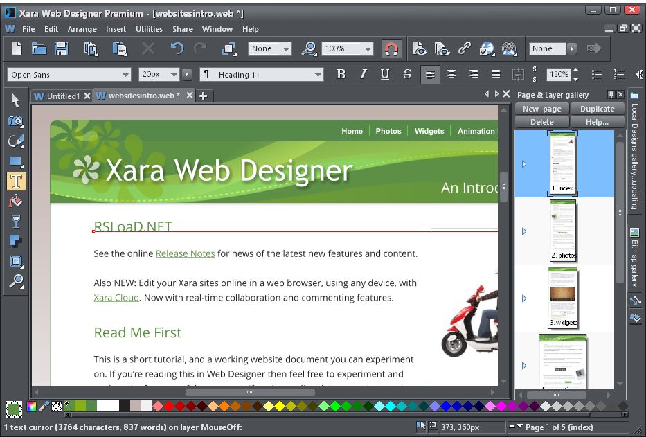Screen dimensions: 646x437
Task: Select the Selector arrow tool
Action: pyautogui.click(x=15, y=100)
